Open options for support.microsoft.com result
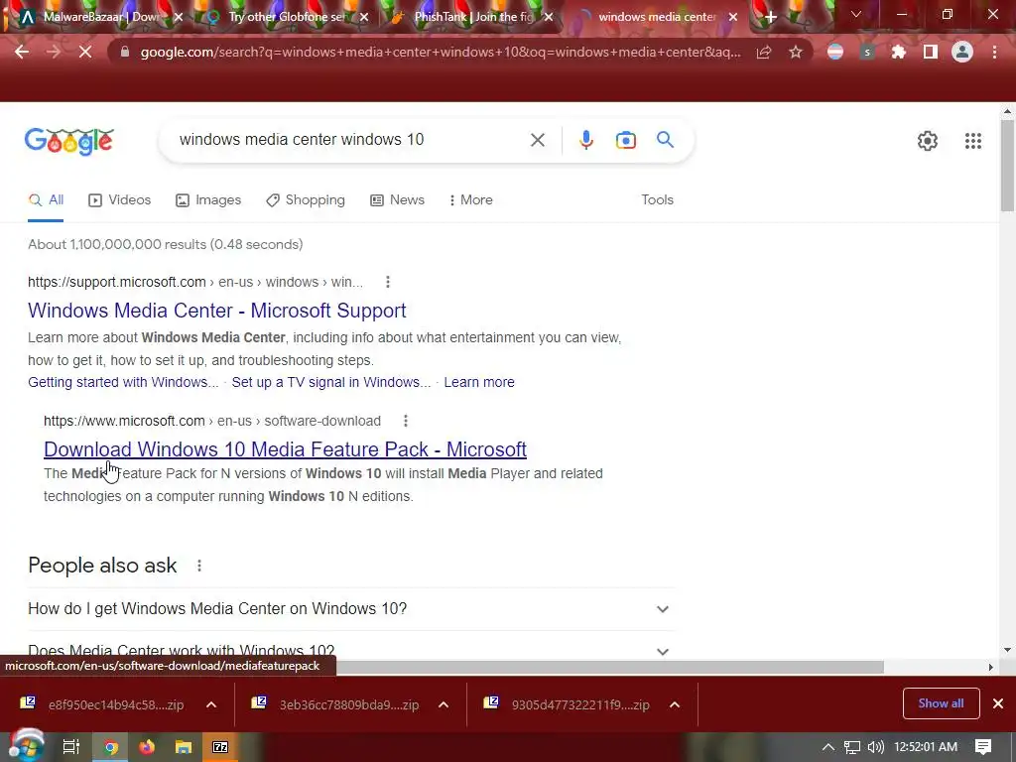The height and width of the screenshot is (762, 1016). point(388,282)
